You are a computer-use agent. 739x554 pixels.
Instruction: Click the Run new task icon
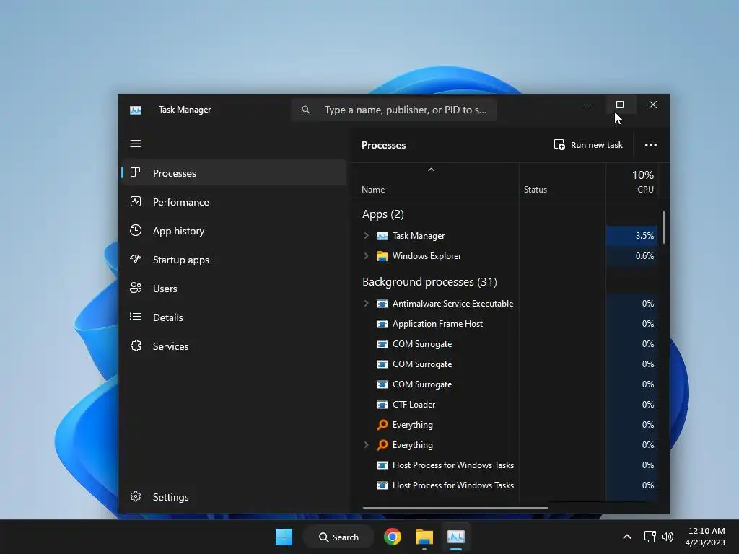pos(559,144)
